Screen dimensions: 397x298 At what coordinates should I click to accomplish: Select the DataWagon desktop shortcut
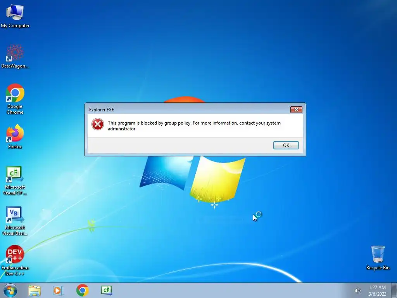tap(15, 57)
